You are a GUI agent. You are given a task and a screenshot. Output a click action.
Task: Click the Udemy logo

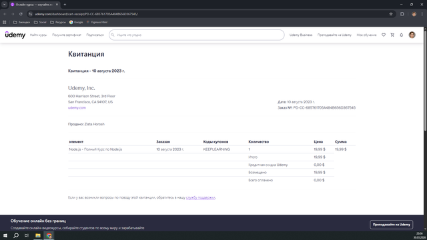15,35
